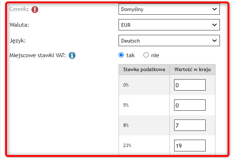Click the value field for 5% tax rate

point(190,105)
